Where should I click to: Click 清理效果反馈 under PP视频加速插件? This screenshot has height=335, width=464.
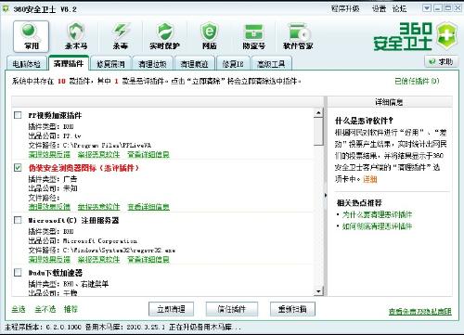pyautogui.click(x=49, y=154)
